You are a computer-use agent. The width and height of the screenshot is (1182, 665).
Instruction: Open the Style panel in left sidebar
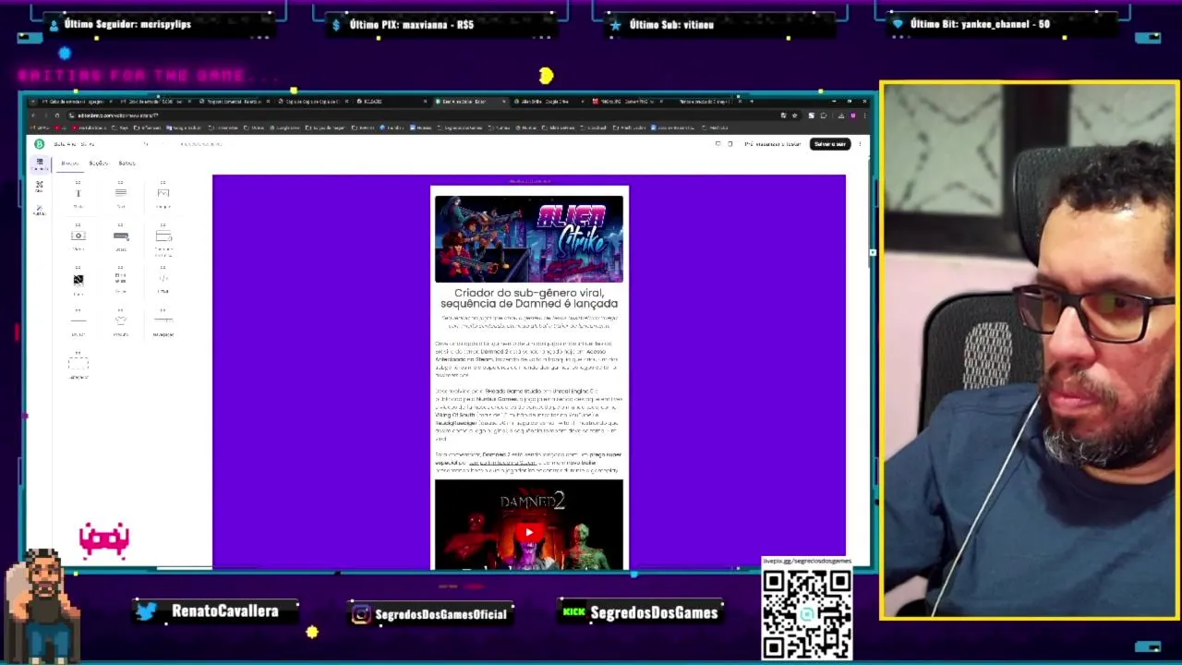(40, 187)
